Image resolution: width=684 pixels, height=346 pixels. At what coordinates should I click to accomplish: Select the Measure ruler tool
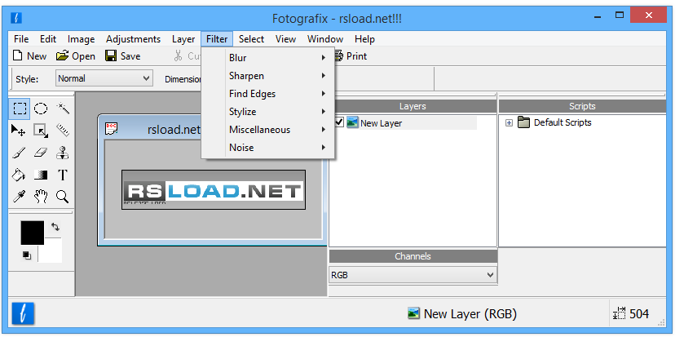(63, 131)
